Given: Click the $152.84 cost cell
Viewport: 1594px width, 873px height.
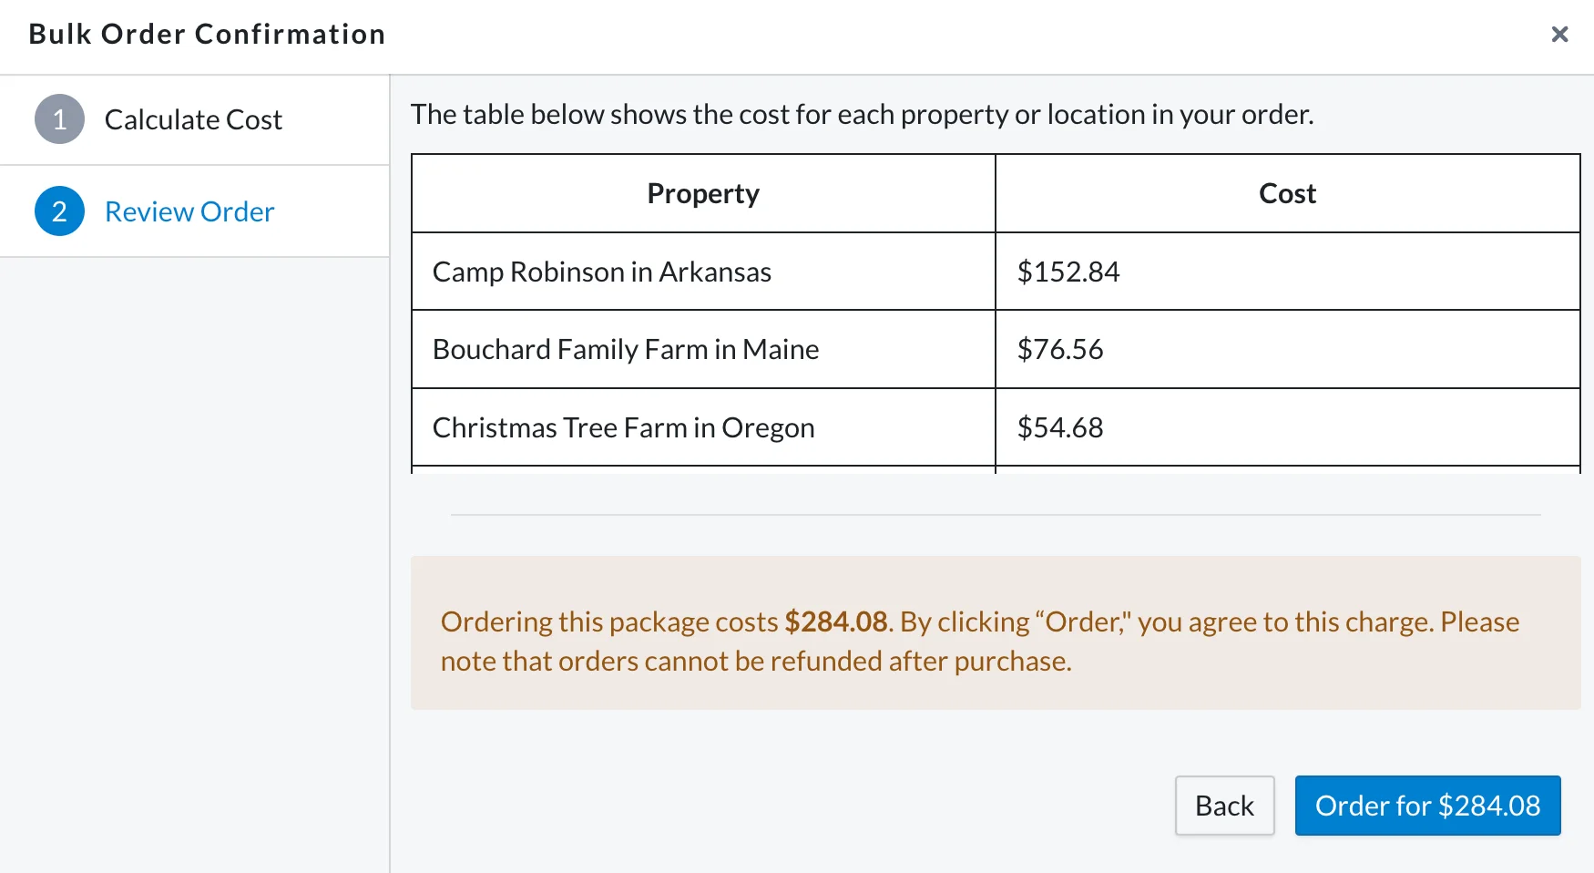Looking at the screenshot, I should [x=1287, y=272].
